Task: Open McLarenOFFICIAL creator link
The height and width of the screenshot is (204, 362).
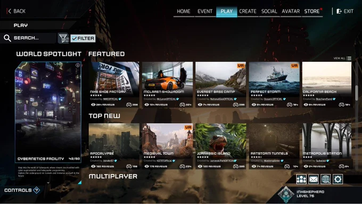Action: pyautogui.click(x=166, y=99)
